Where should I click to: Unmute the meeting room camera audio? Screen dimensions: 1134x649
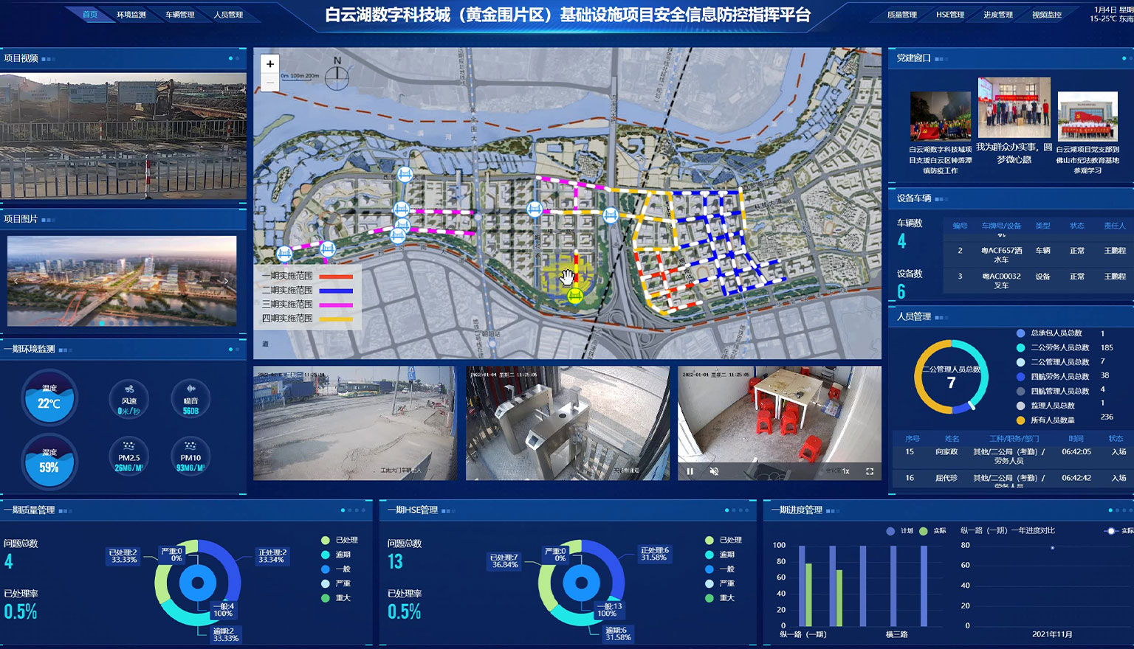click(x=714, y=471)
